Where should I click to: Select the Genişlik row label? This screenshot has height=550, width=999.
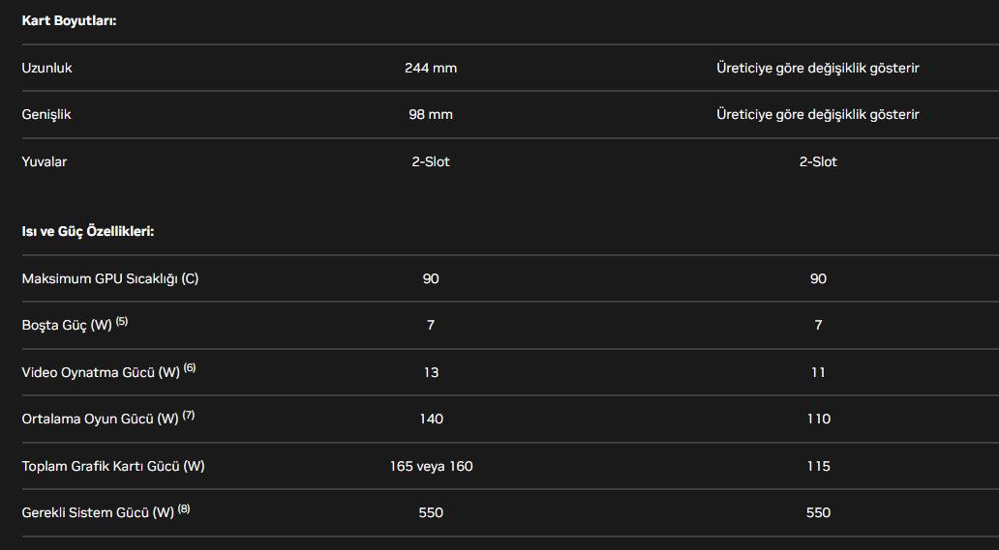point(46,115)
